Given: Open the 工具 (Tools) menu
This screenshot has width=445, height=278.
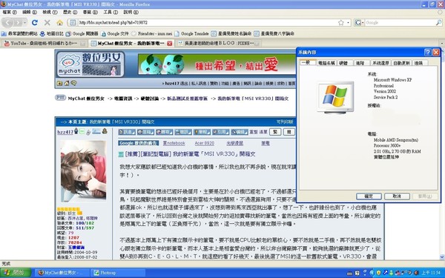Looking at the screenshot, I should 111,12.
